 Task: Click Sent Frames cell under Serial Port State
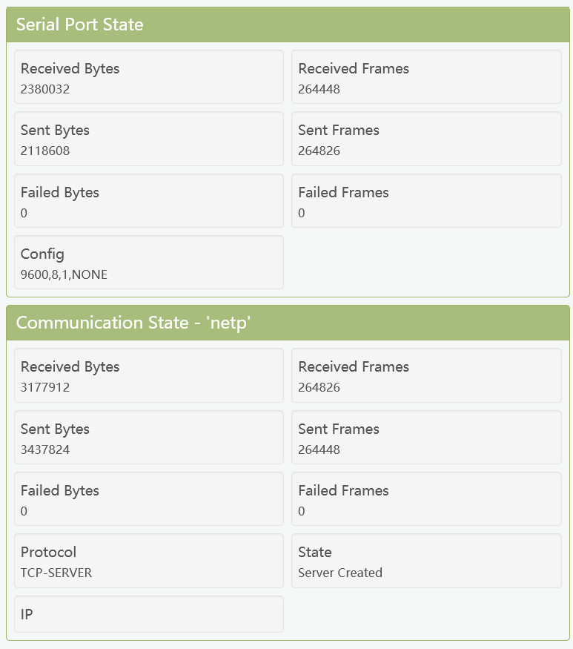[425, 139]
